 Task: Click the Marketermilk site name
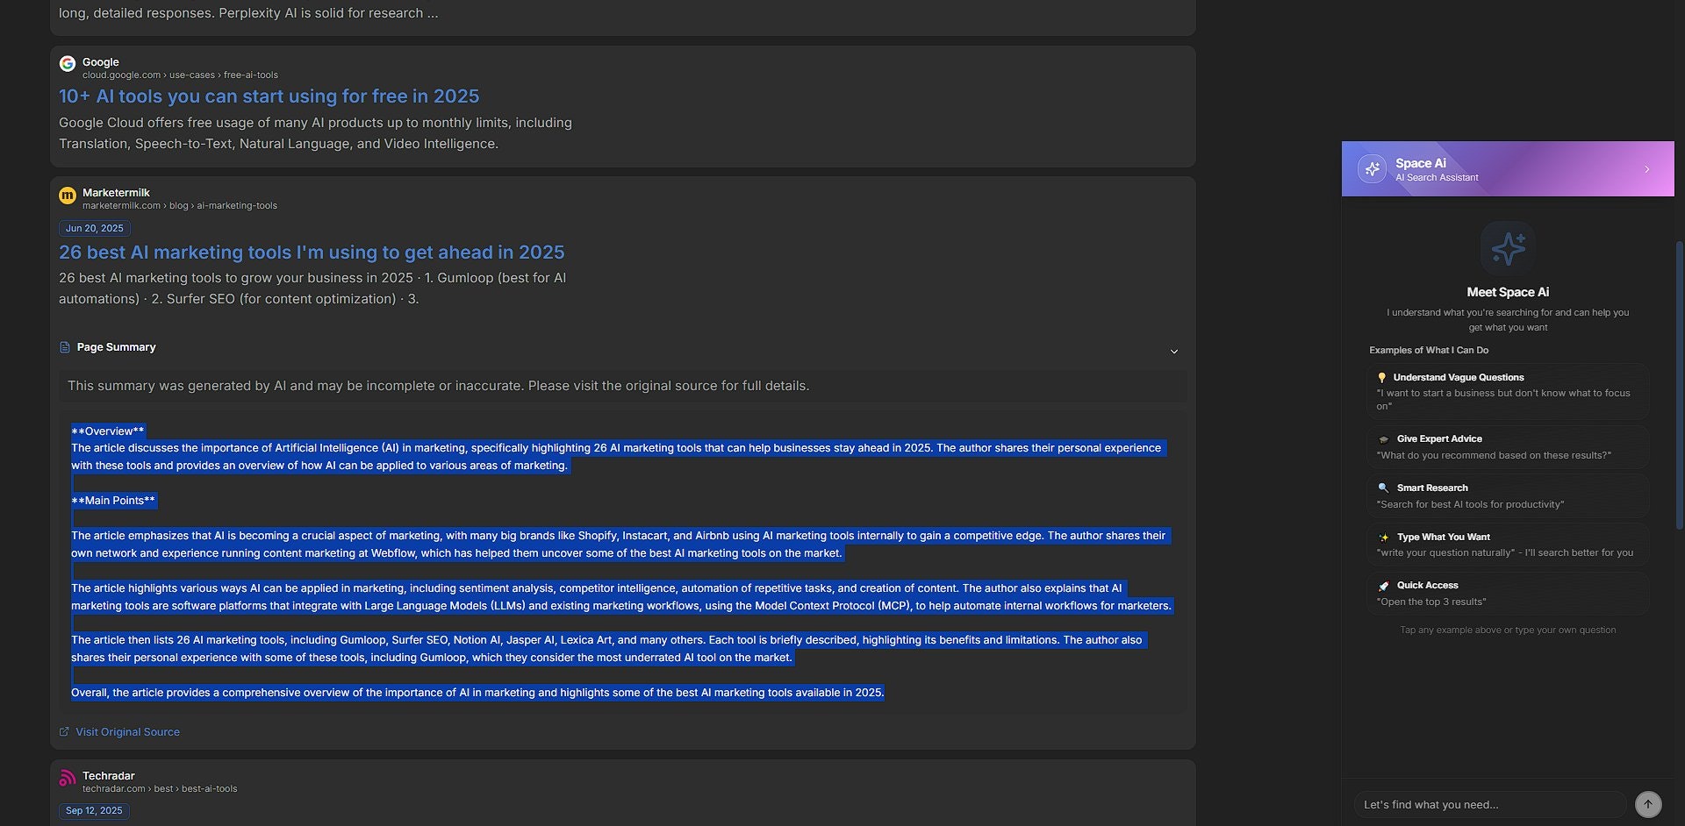116,193
